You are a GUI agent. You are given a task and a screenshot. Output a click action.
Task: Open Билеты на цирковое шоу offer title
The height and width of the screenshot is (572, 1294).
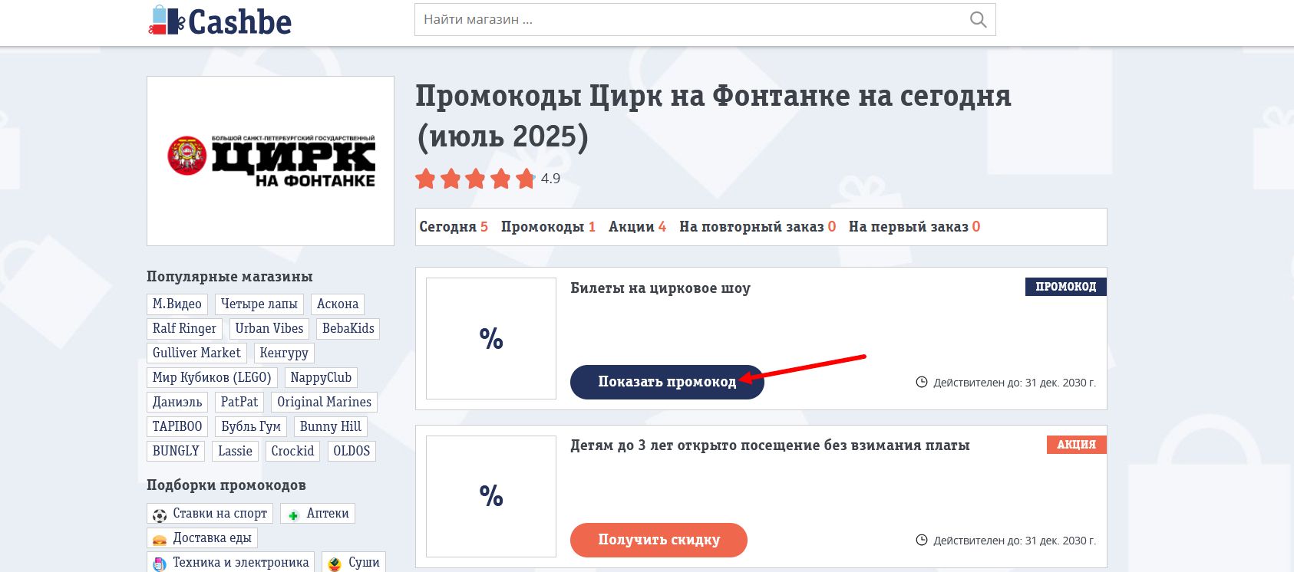coord(660,288)
